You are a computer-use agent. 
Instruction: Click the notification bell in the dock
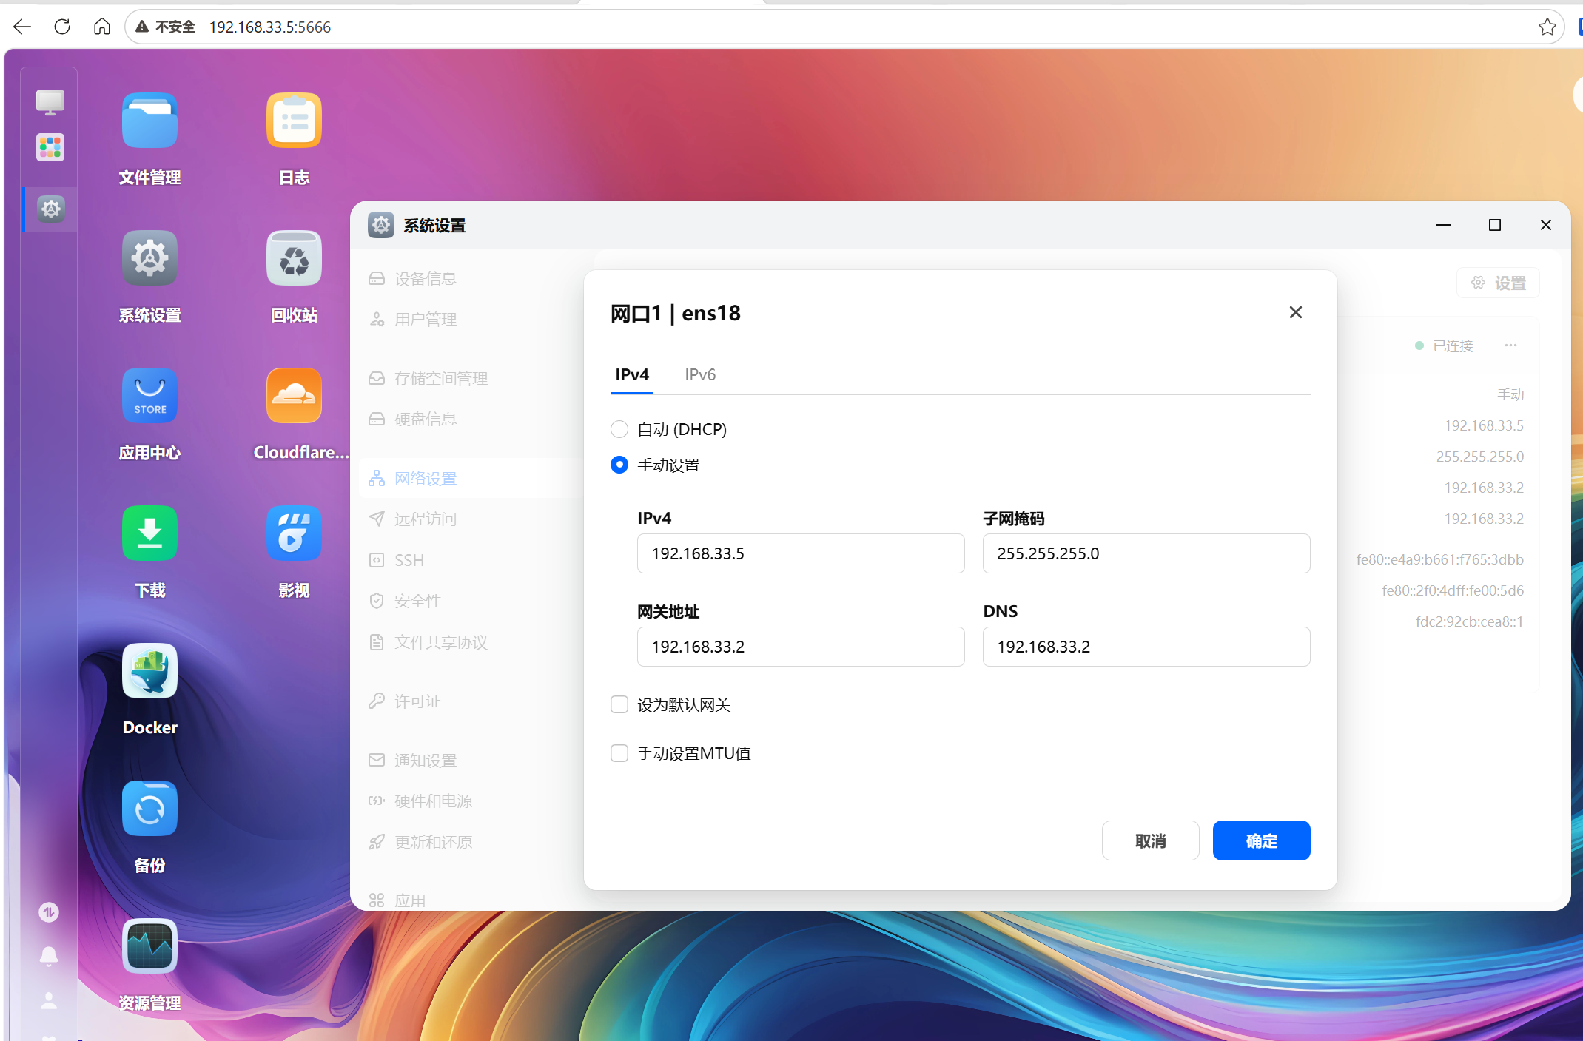tap(49, 956)
